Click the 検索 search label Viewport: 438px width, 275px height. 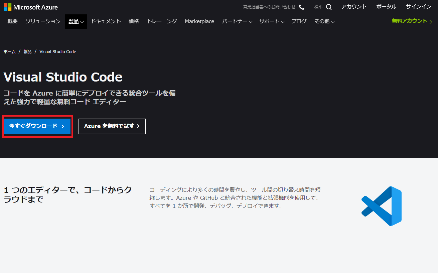coord(318,7)
